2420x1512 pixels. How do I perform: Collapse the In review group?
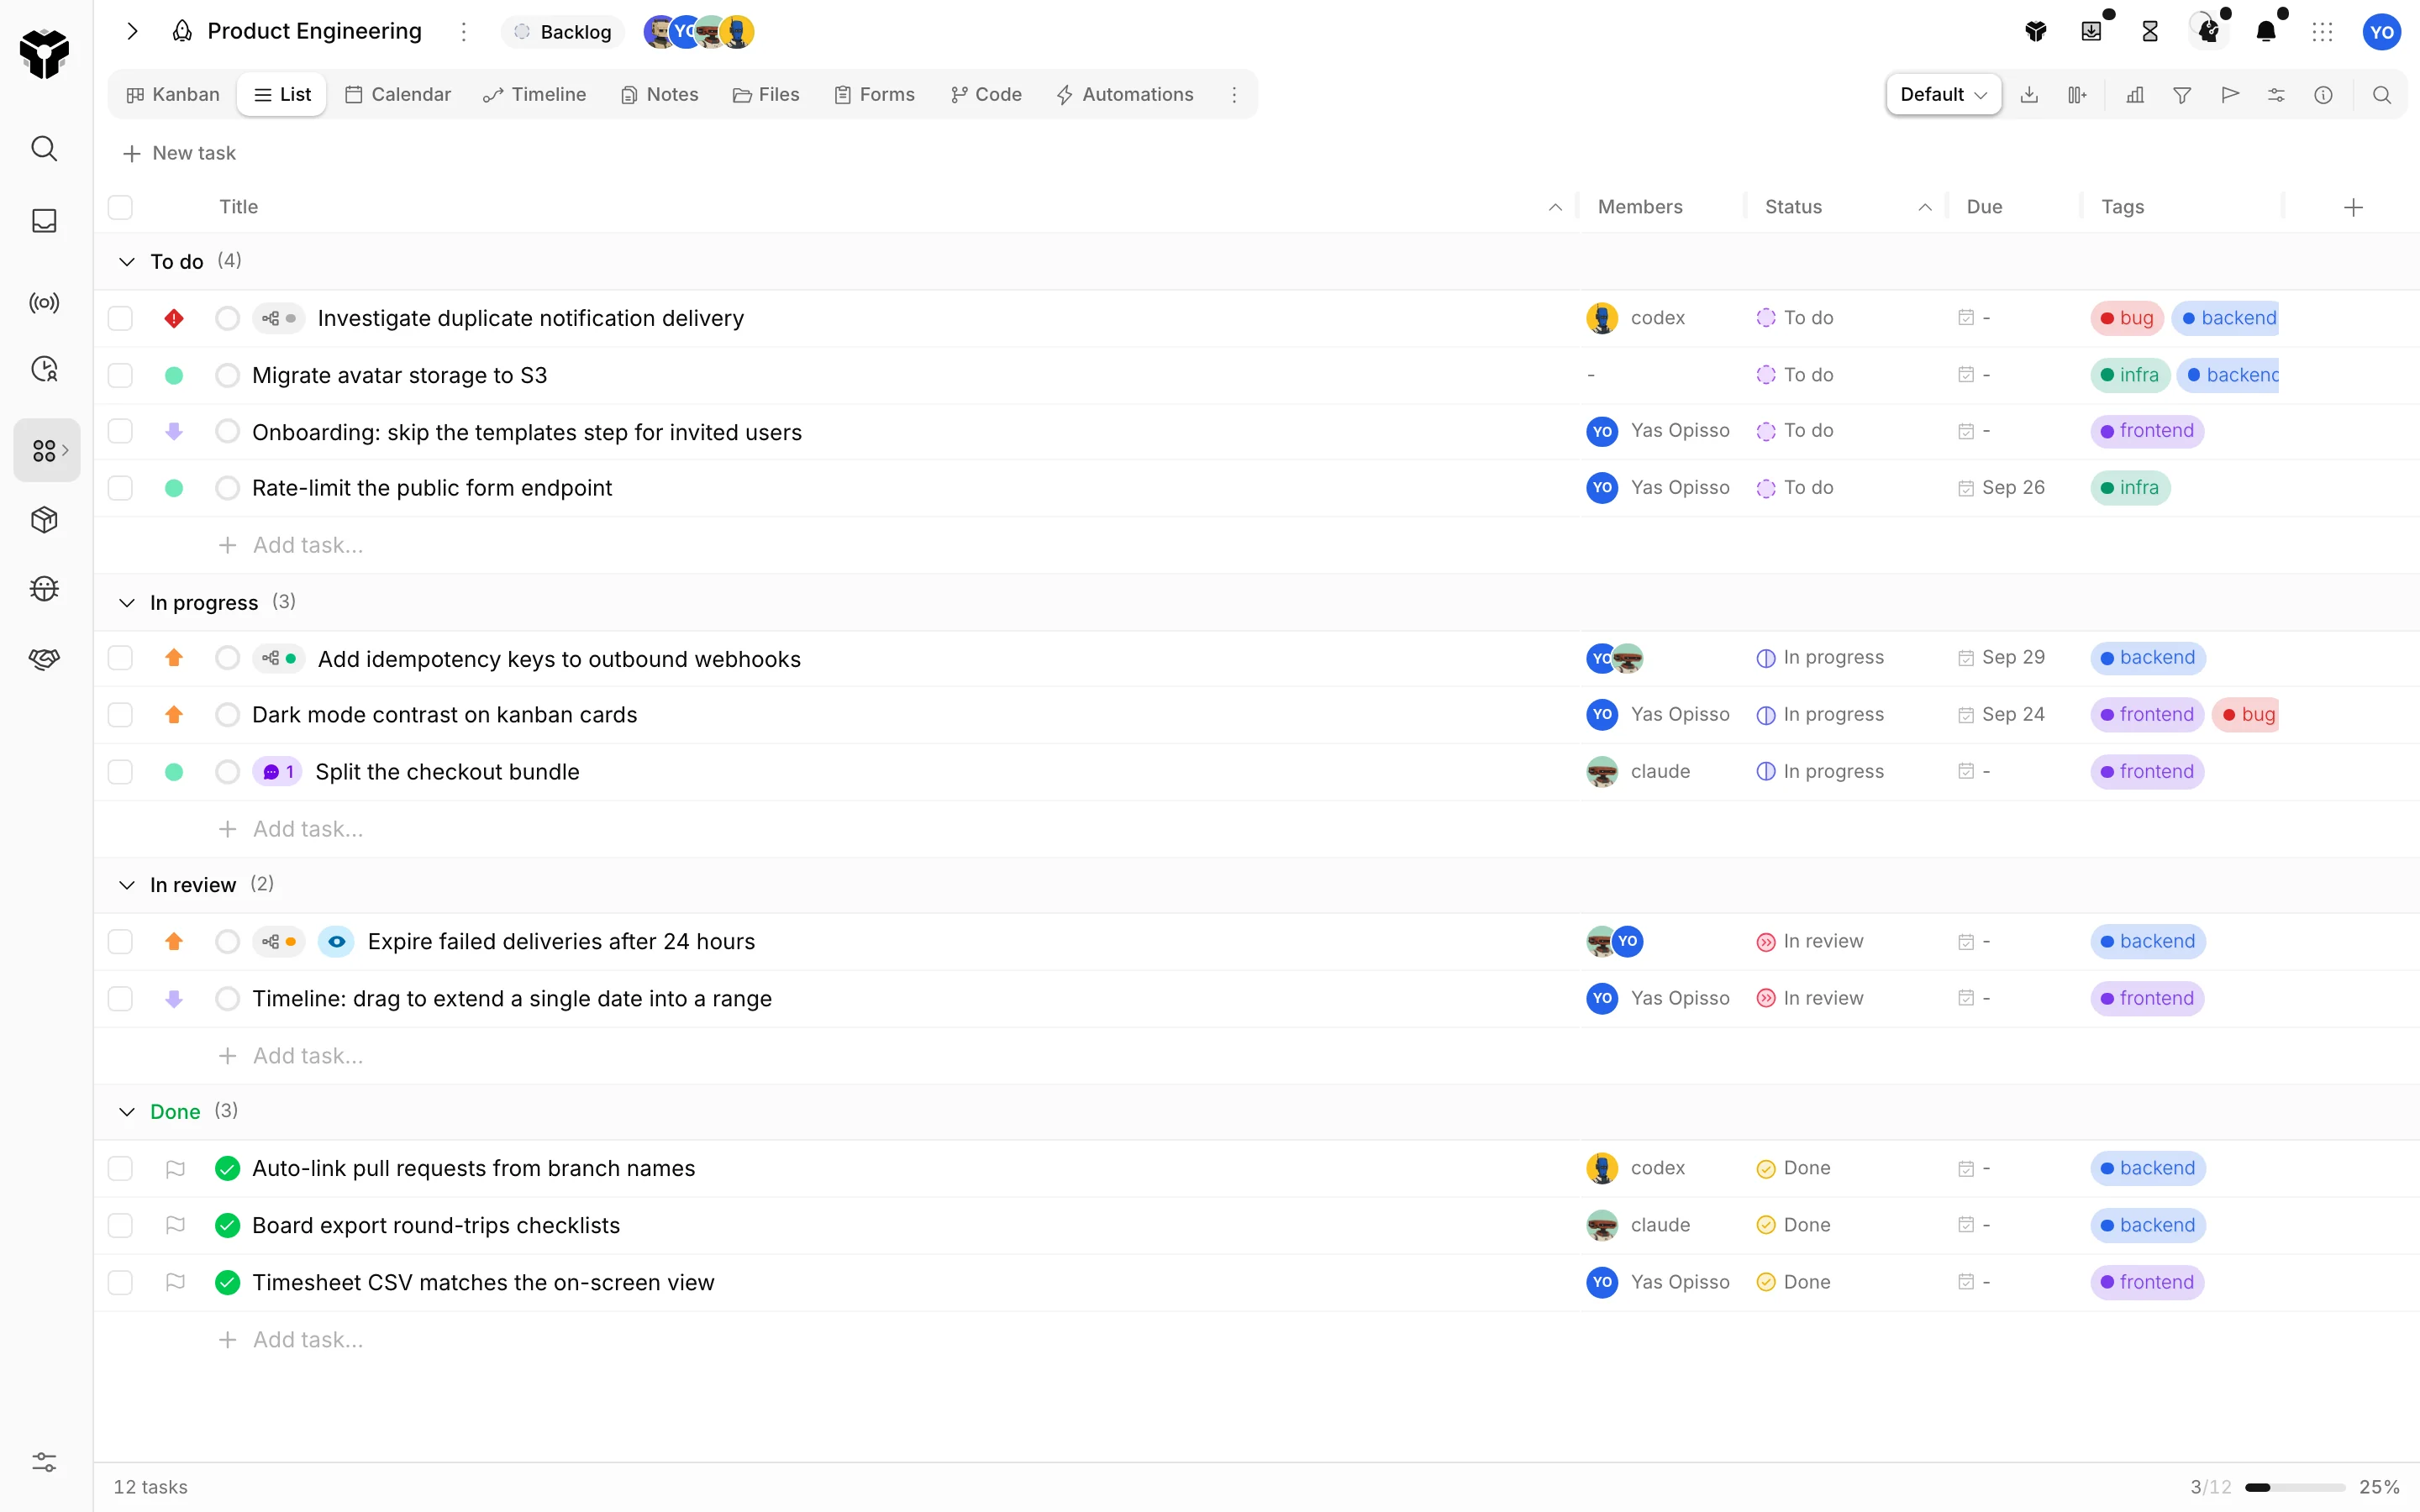coord(127,885)
